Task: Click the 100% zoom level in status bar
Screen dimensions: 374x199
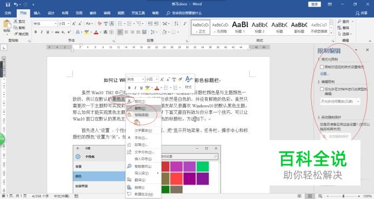Action: [x=368, y=196]
